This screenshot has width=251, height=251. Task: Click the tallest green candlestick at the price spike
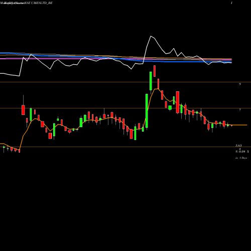[147, 111]
